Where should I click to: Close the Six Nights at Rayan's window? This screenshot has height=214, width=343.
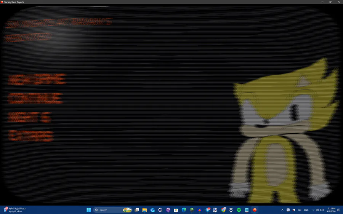[x=339, y=2]
